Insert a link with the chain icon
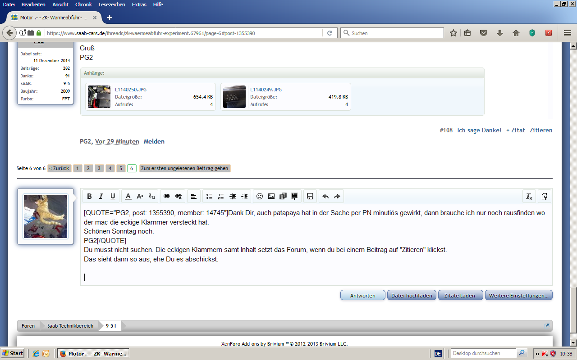Image resolution: width=577 pixels, height=360 pixels. click(x=167, y=196)
